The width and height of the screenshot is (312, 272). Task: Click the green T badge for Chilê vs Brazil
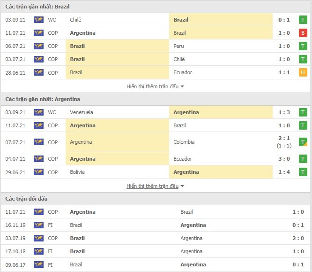(303, 20)
